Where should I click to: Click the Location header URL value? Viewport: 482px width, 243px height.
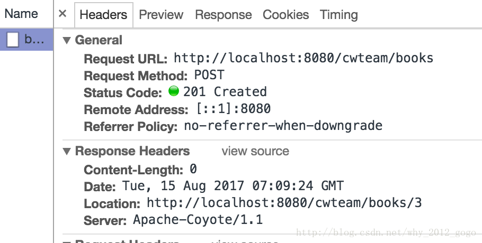click(x=284, y=203)
